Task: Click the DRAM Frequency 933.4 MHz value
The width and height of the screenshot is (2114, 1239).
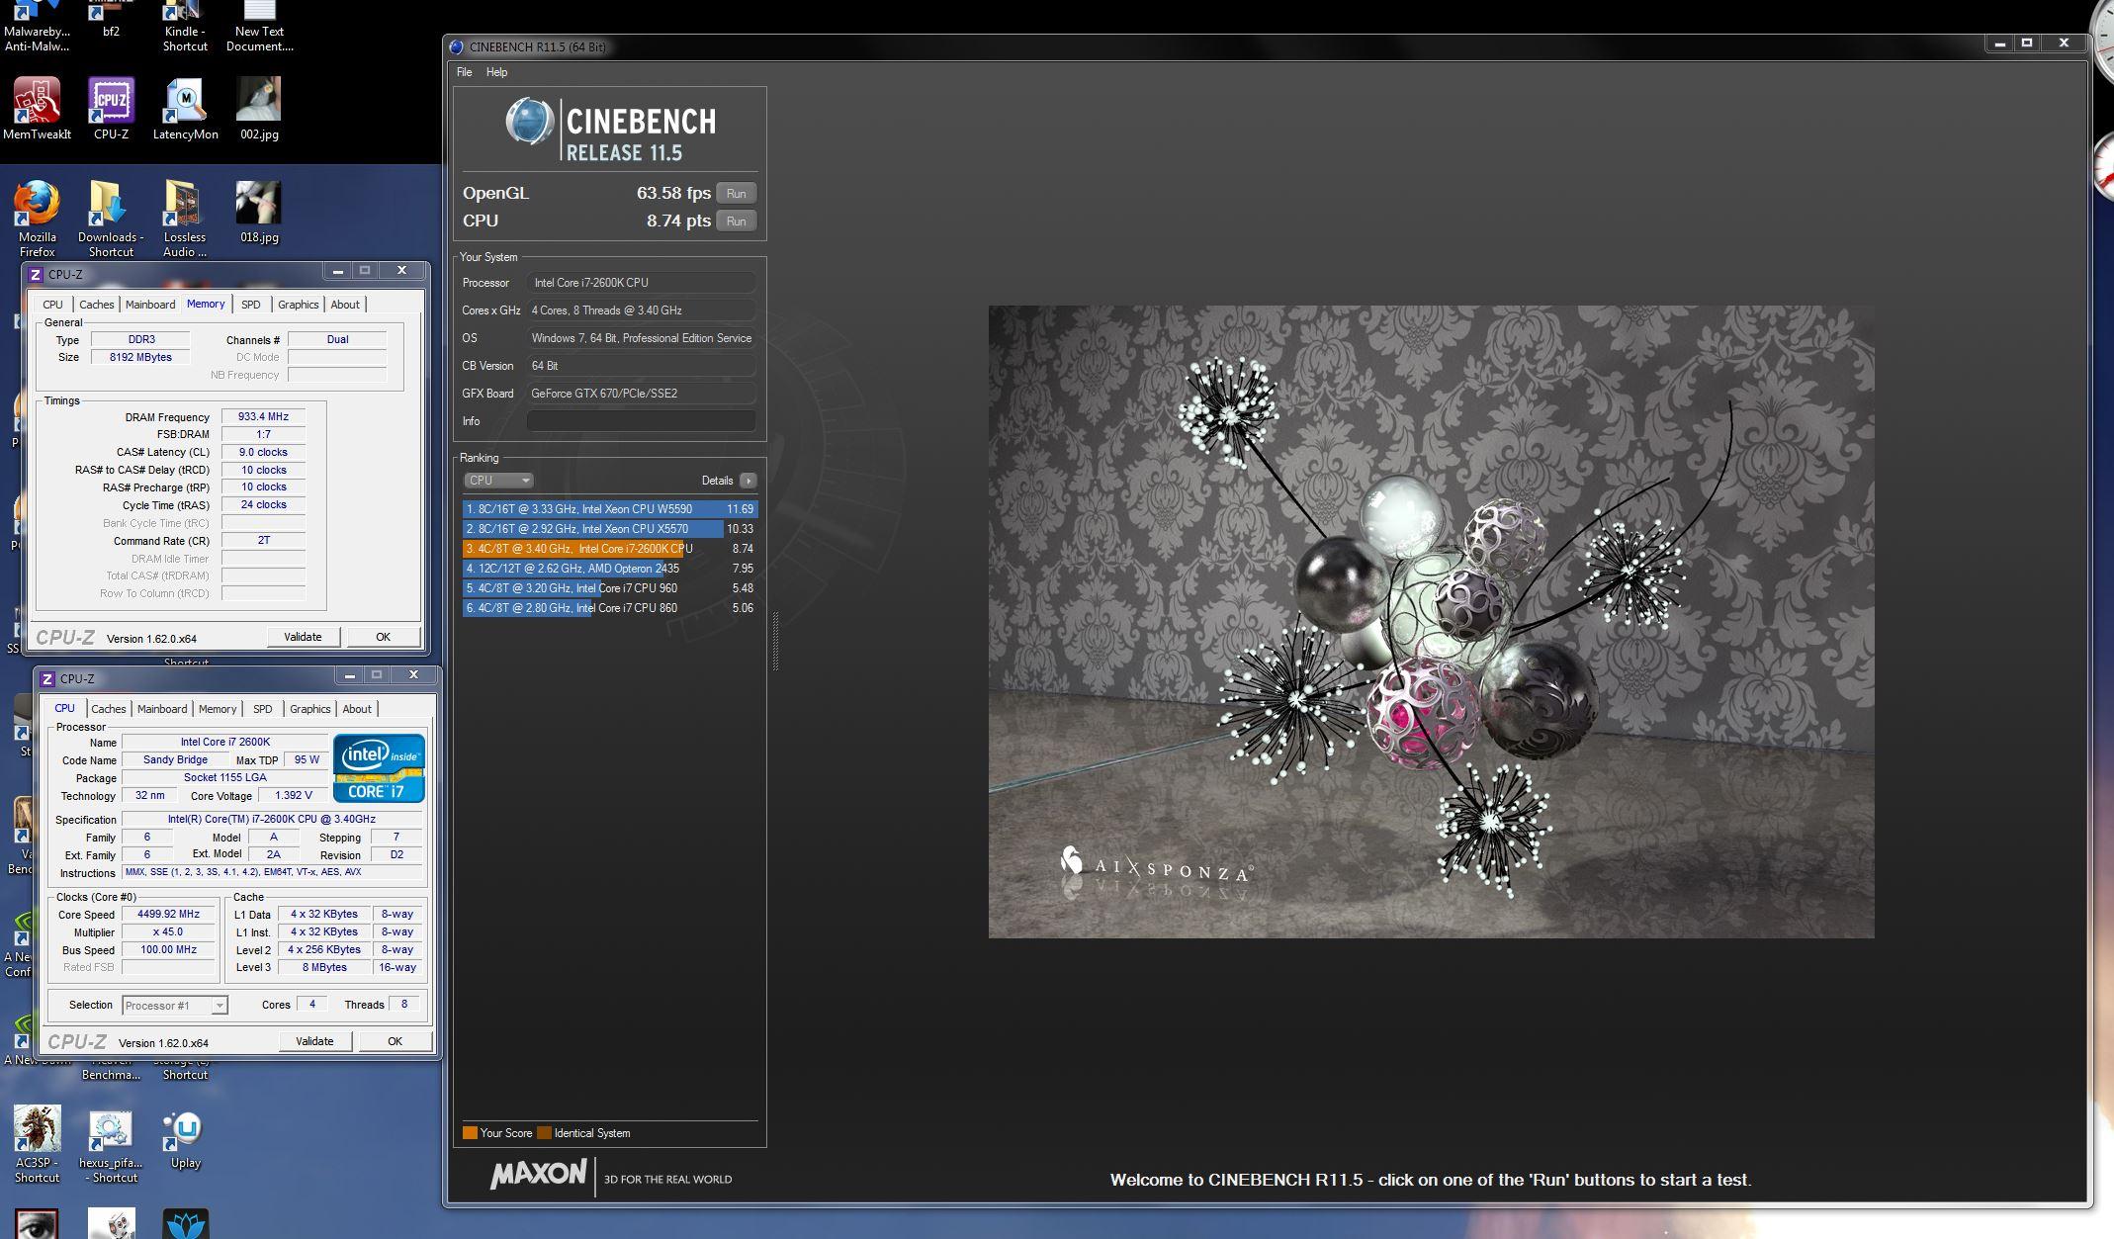Action: click(263, 417)
